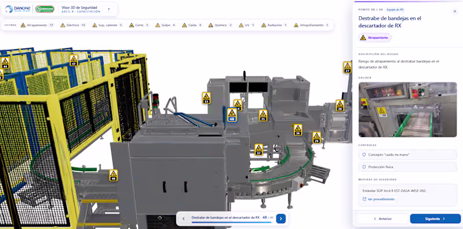Click the shield icon beside Protección física
The height and width of the screenshot is (229, 463).
364,167
